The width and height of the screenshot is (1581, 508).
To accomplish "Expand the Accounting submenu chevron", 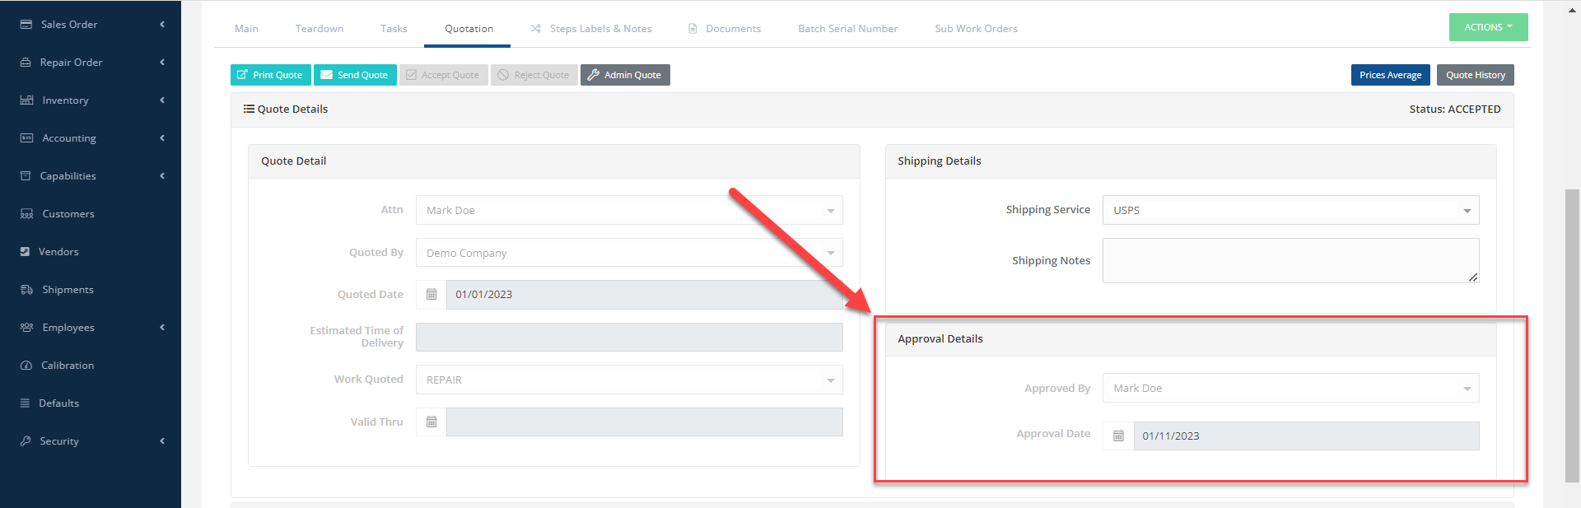I will click(x=162, y=138).
